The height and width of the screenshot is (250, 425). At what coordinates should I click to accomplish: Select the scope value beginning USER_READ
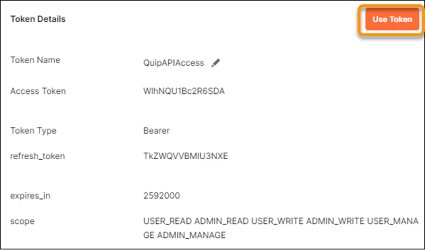[x=281, y=228]
